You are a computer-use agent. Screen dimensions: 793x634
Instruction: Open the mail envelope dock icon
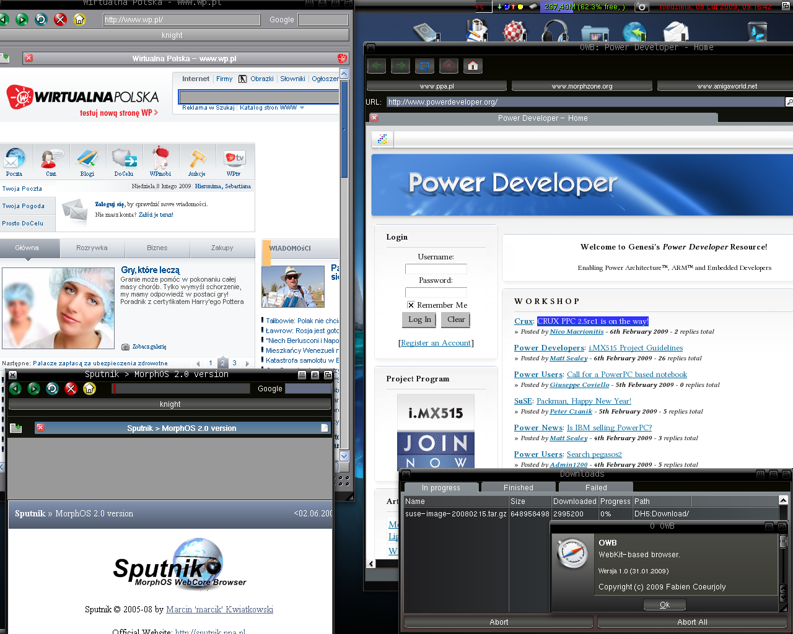coord(675,32)
